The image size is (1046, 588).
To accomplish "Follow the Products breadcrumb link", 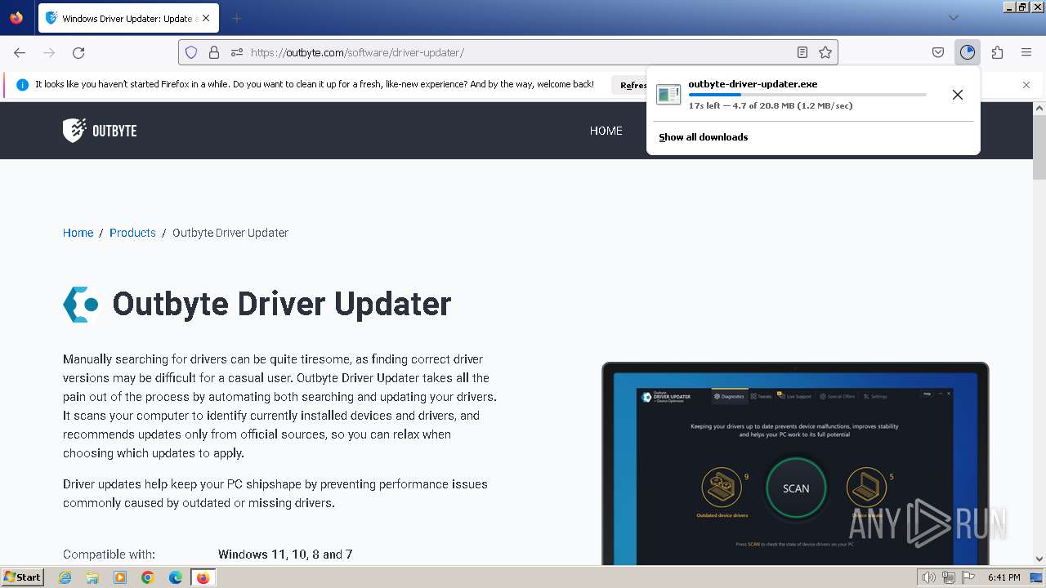I will pos(132,233).
